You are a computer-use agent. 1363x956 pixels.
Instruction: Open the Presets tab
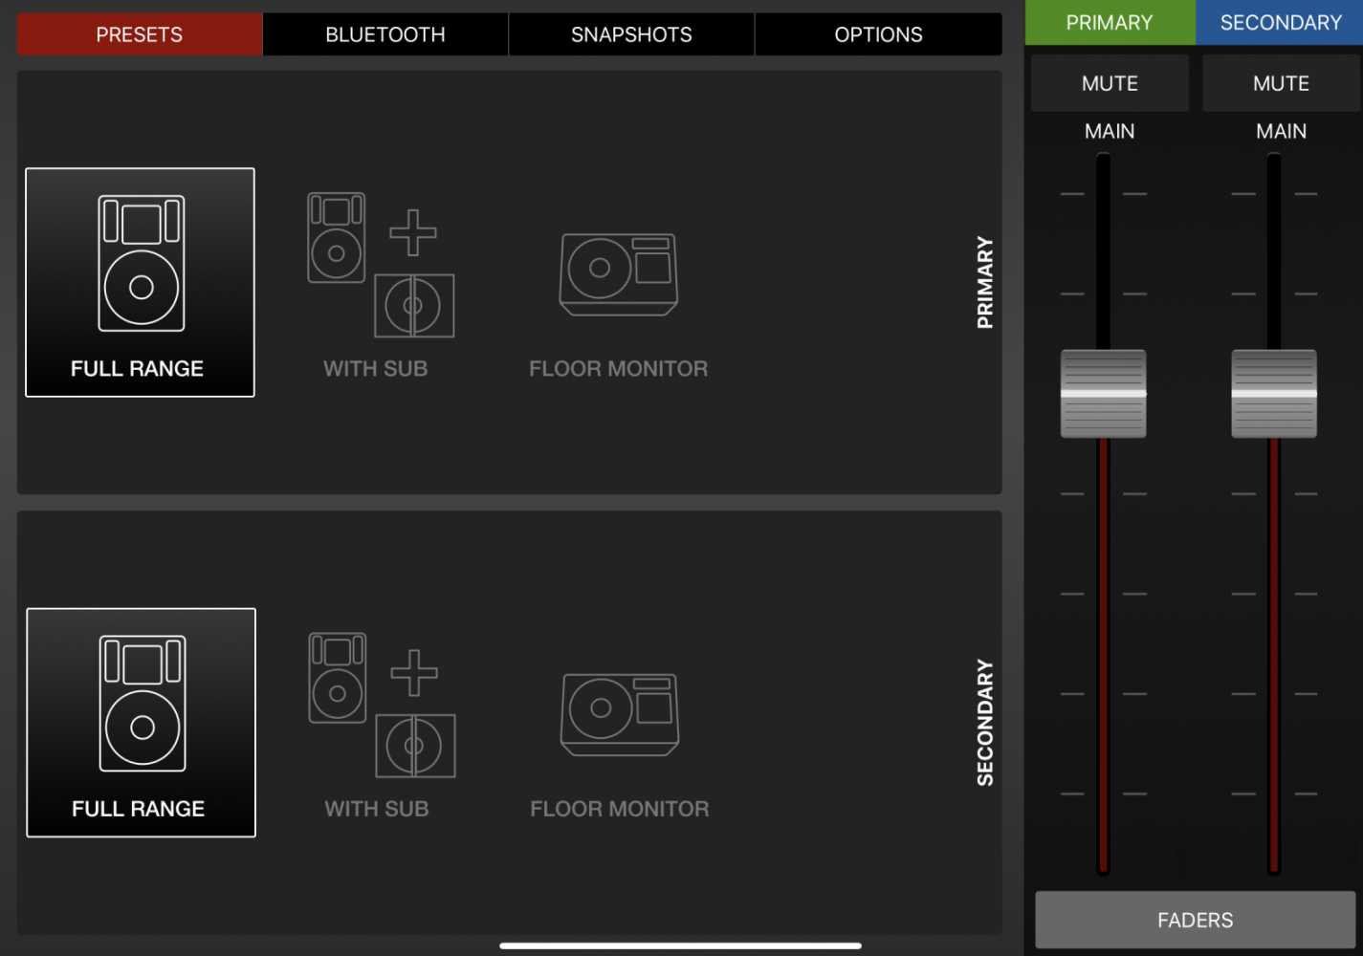pos(140,34)
